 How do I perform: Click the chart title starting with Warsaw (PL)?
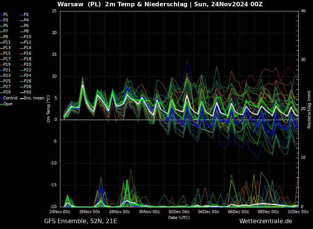[x=160, y=4]
